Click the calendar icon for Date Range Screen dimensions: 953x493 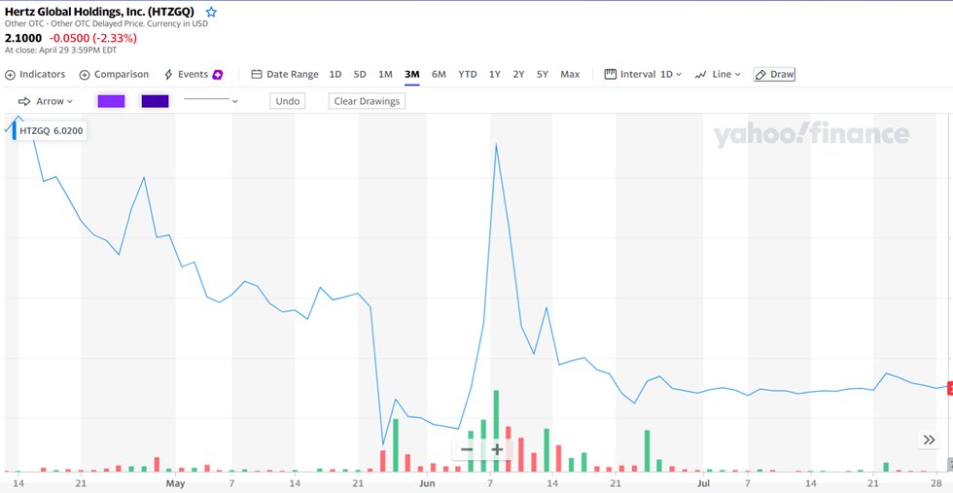(x=257, y=74)
